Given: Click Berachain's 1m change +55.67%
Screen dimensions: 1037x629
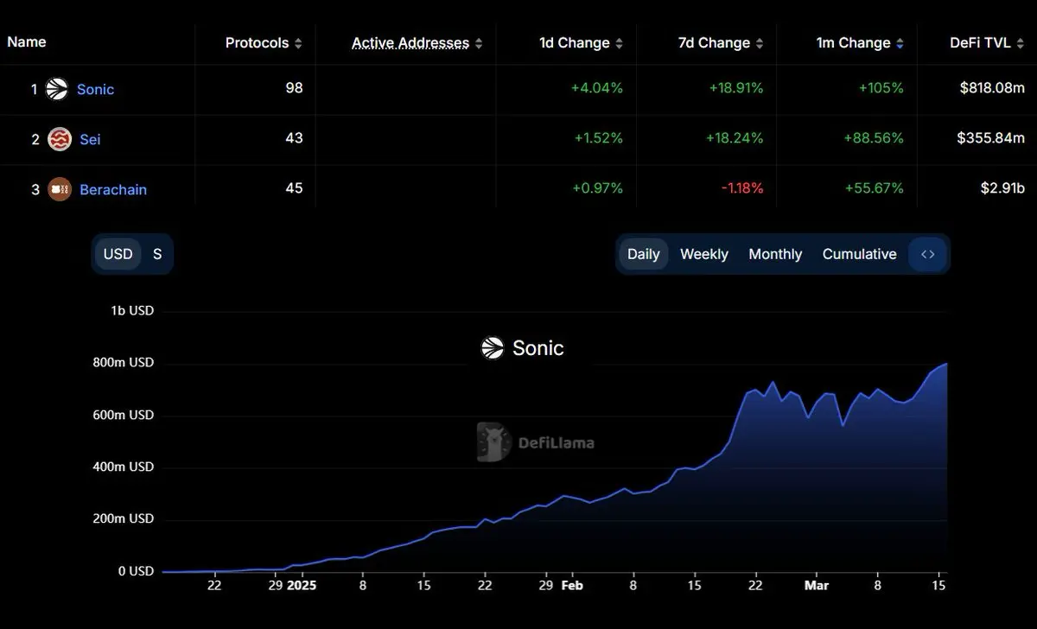Looking at the screenshot, I should (x=875, y=188).
